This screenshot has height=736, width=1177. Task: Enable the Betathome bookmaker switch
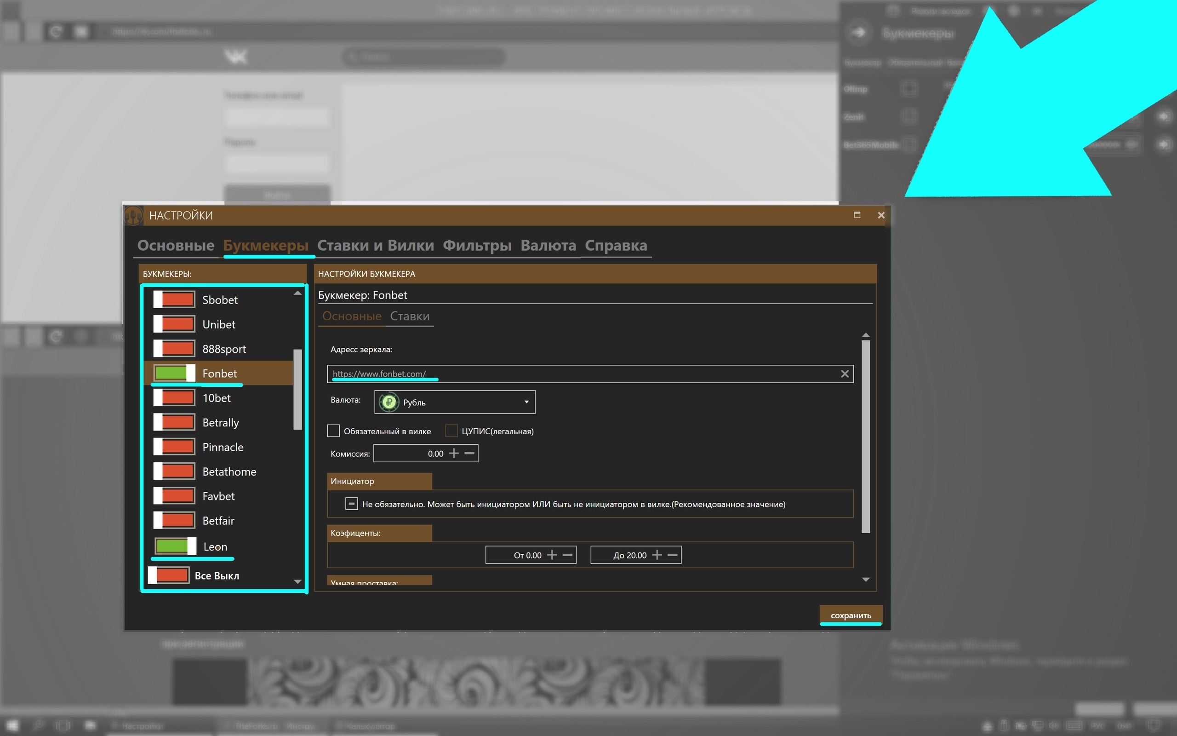(x=174, y=471)
